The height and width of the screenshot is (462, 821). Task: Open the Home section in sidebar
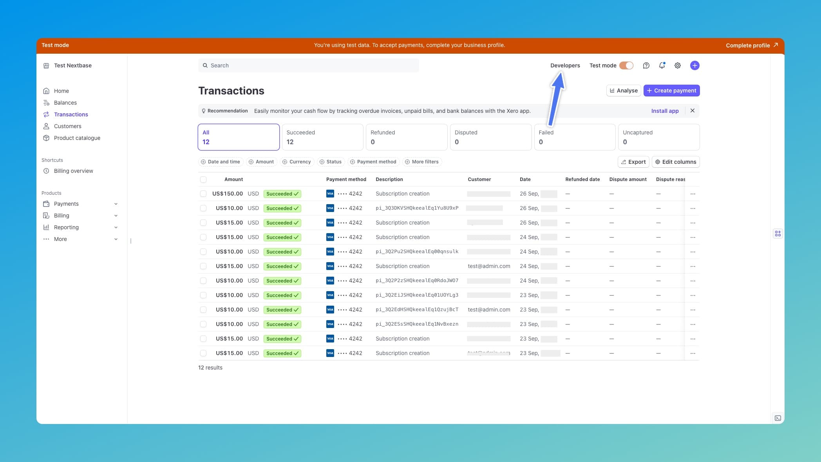click(61, 91)
